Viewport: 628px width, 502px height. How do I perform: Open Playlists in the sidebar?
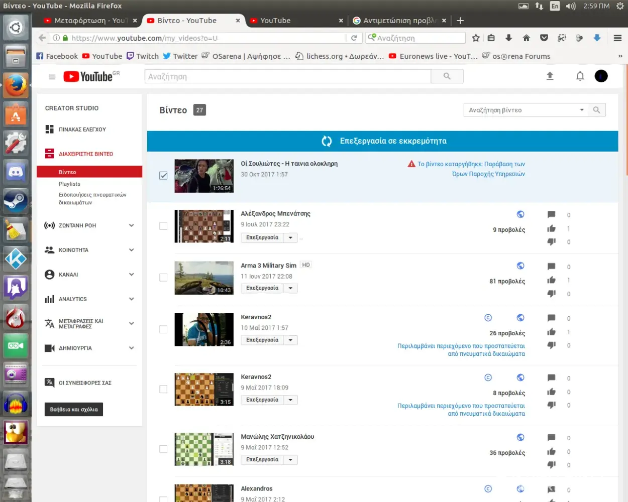tap(69, 184)
